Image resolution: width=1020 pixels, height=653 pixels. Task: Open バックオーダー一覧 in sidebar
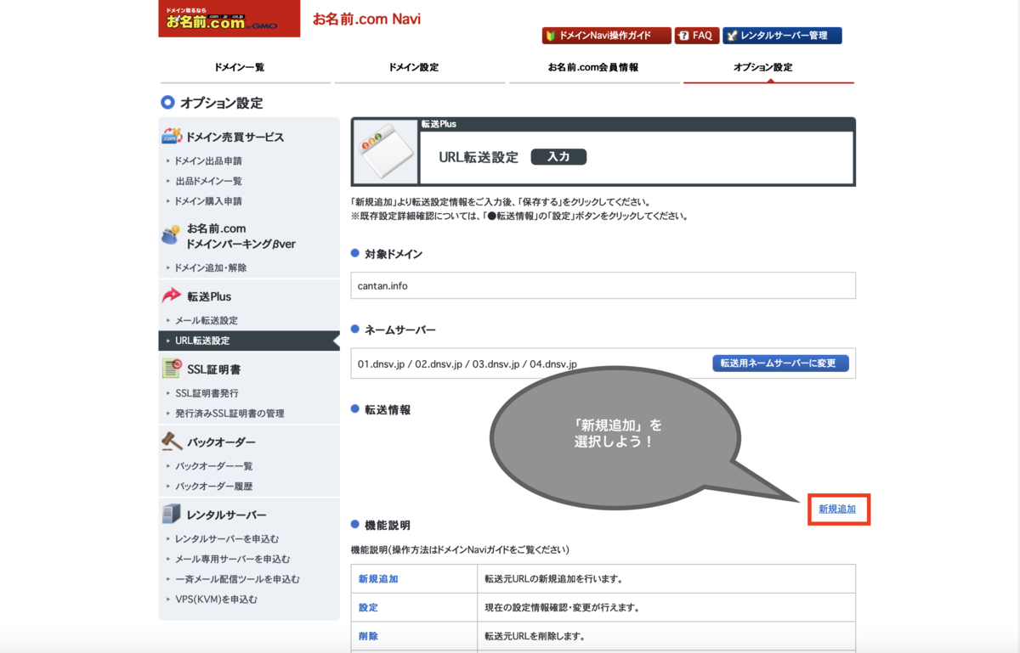click(x=213, y=466)
